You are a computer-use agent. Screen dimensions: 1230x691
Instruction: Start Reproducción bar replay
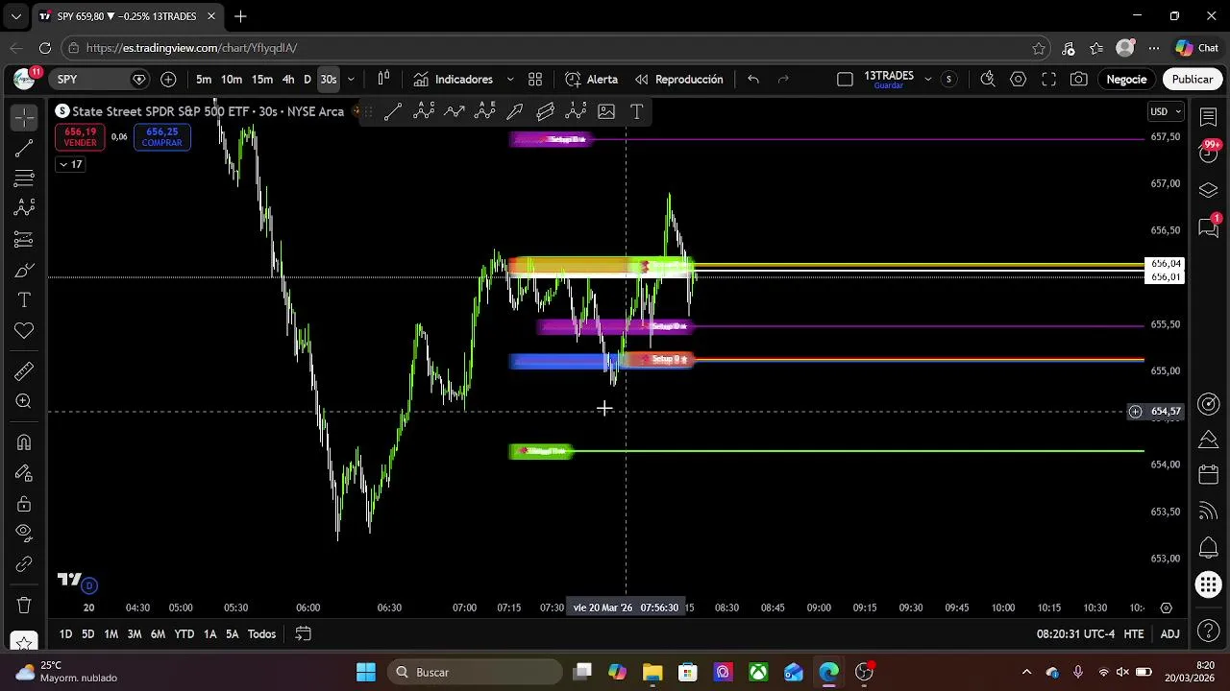[679, 80]
